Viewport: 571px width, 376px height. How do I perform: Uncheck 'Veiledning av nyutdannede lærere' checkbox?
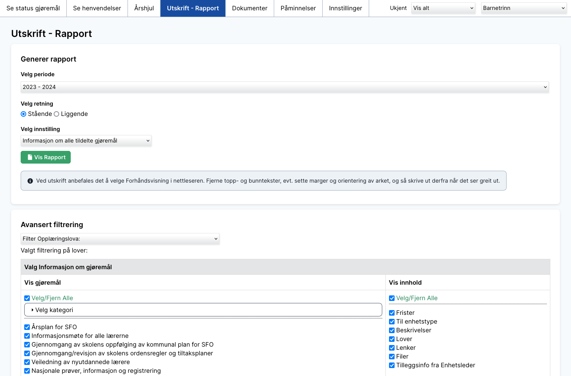tap(27, 362)
